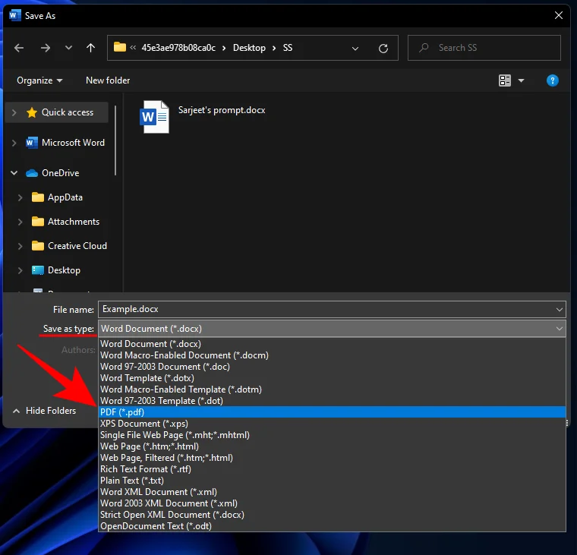Choose Word Template (*.dotx)

point(332,378)
